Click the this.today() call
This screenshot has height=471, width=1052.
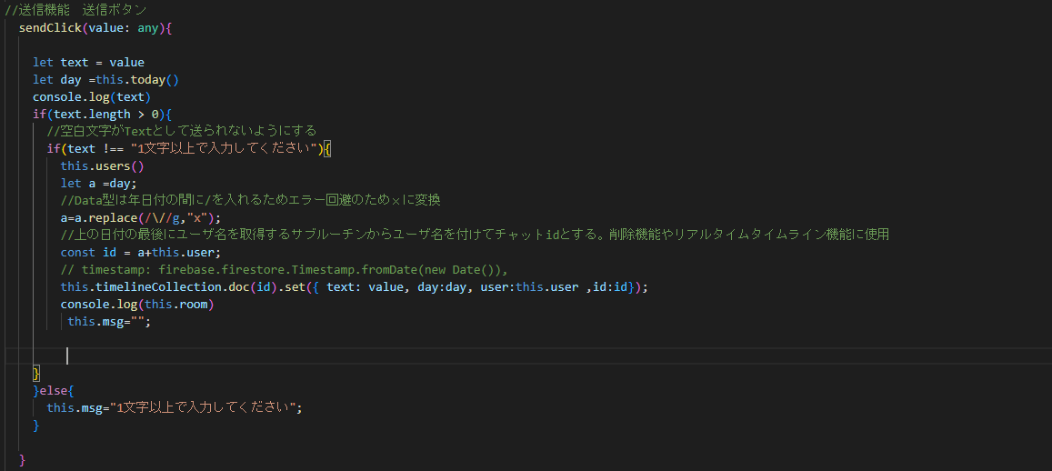[137, 80]
